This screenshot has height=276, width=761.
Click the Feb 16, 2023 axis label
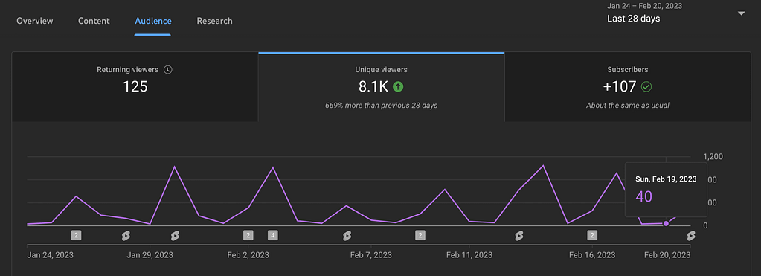[x=592, y=255]
